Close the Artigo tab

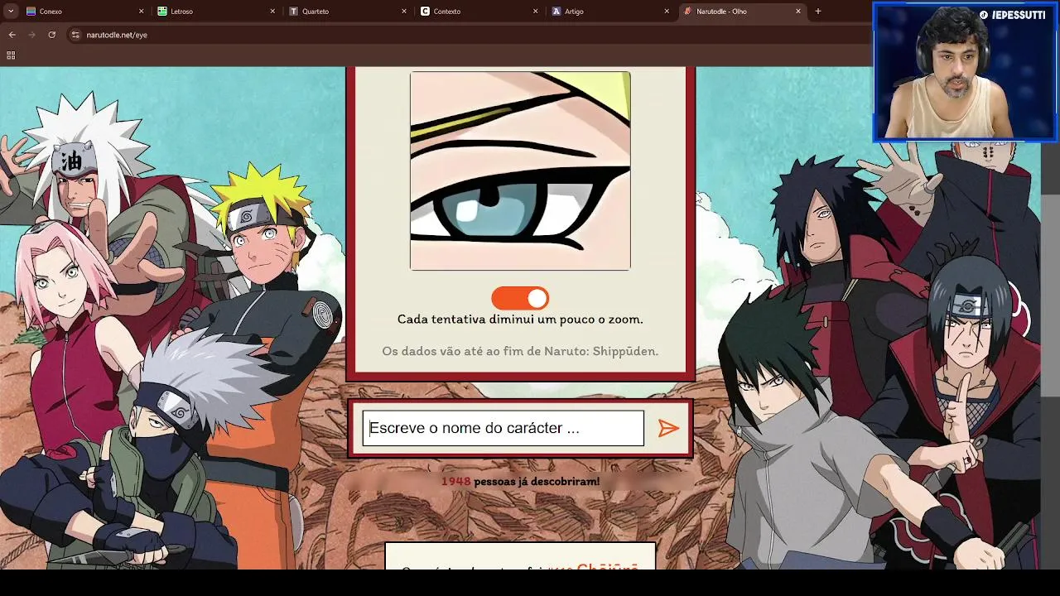667,12
